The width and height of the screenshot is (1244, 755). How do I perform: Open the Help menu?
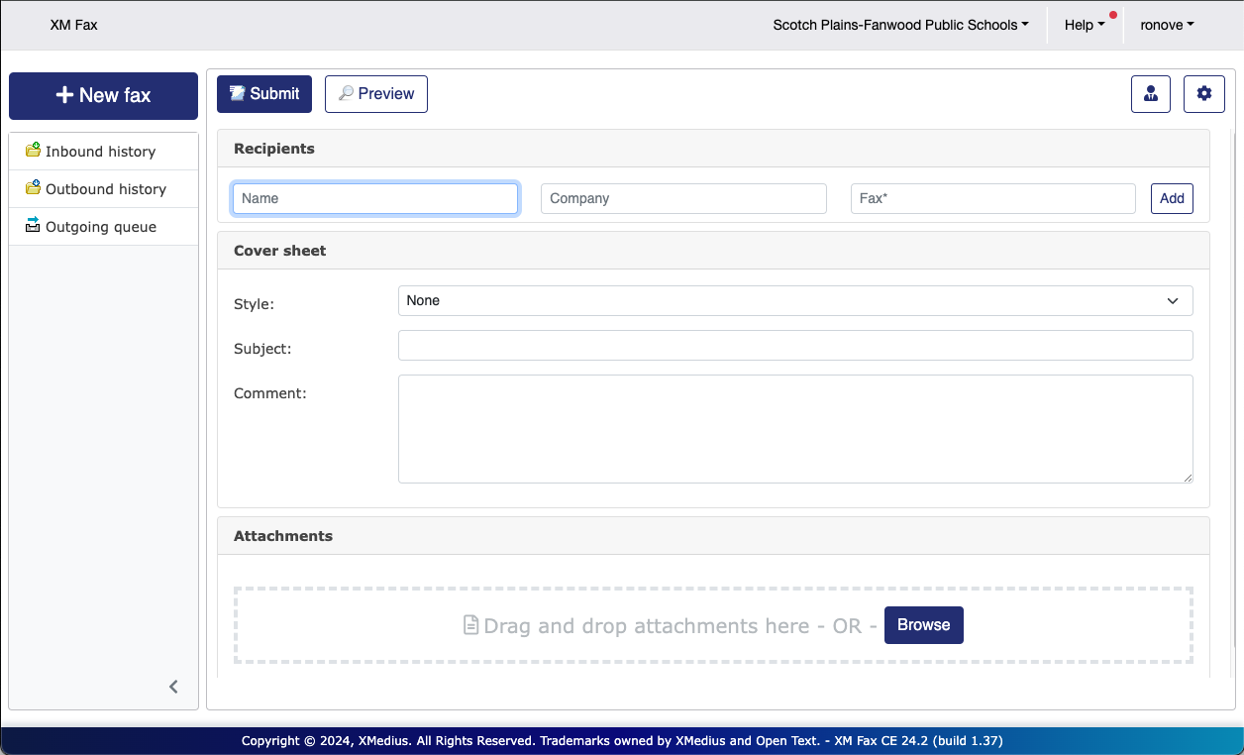click(x=1084, y=25)
